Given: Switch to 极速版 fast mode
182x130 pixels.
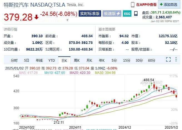Looking at the screenshot, I should coord(112,14).
